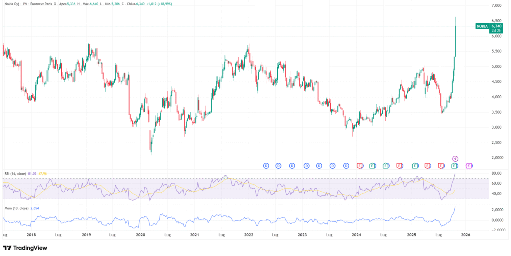Open green earnings marker below lightning icon
511x256 pixels.
click(x=455, y=165)
